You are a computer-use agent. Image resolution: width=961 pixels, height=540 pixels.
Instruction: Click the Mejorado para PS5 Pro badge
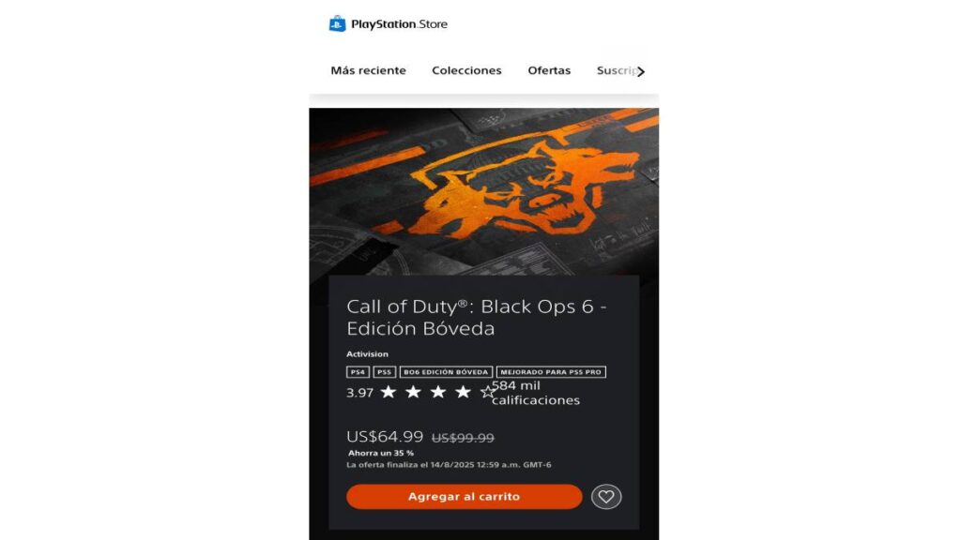pyautogui.click(x=550, y=371)
